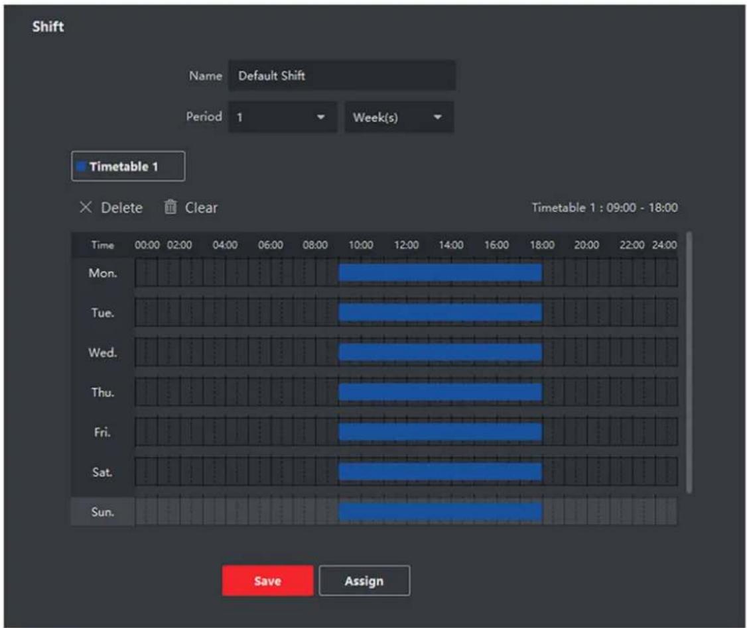Click the 04:00 time header

pyautogui.click(x=225, y=245)
